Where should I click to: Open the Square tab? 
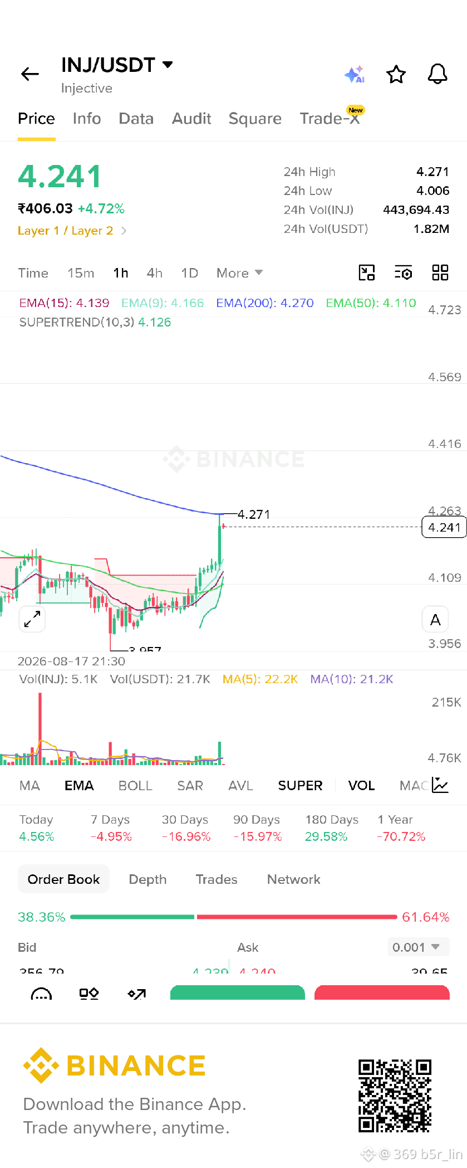(x=255, y=119)
